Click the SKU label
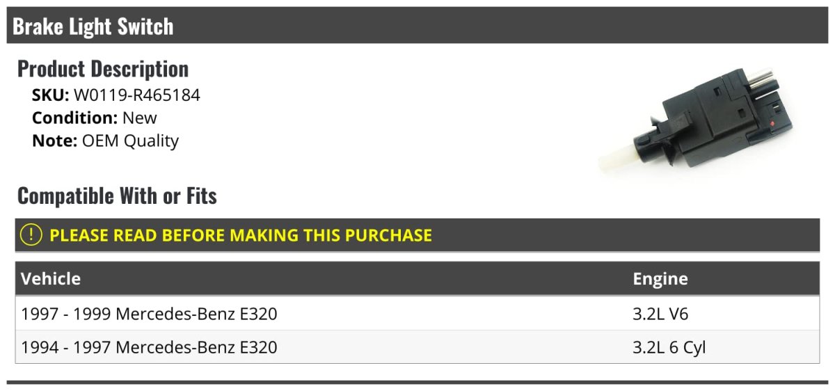Image resolution: width=835 pixels, height=391 pixels. [x=50, y=95]
